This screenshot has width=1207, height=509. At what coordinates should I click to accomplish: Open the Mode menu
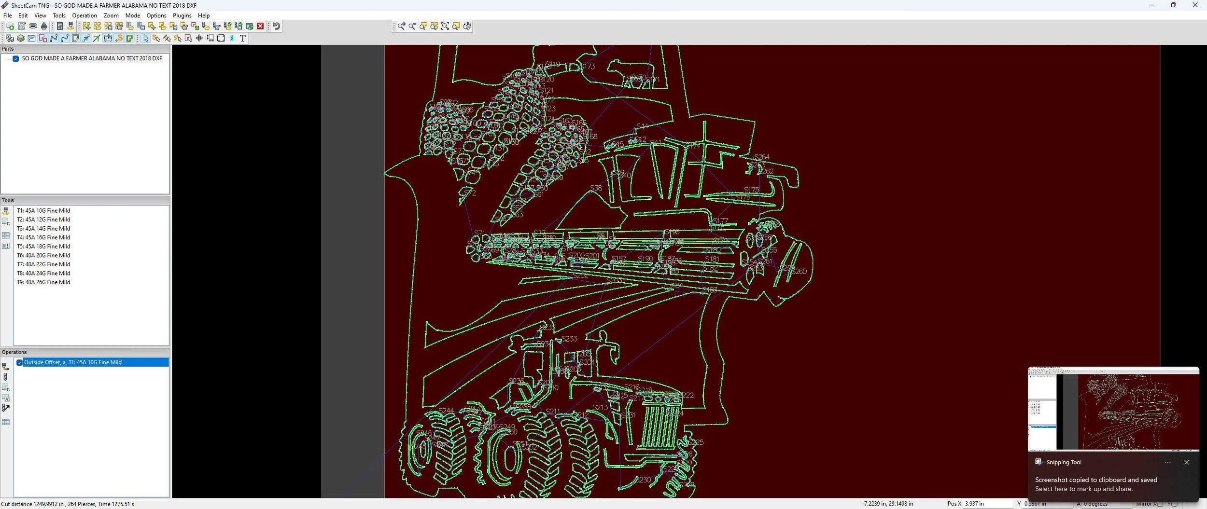133,15
